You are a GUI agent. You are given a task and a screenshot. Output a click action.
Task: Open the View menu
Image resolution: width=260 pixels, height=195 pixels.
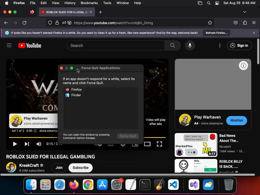pos(55,3)
